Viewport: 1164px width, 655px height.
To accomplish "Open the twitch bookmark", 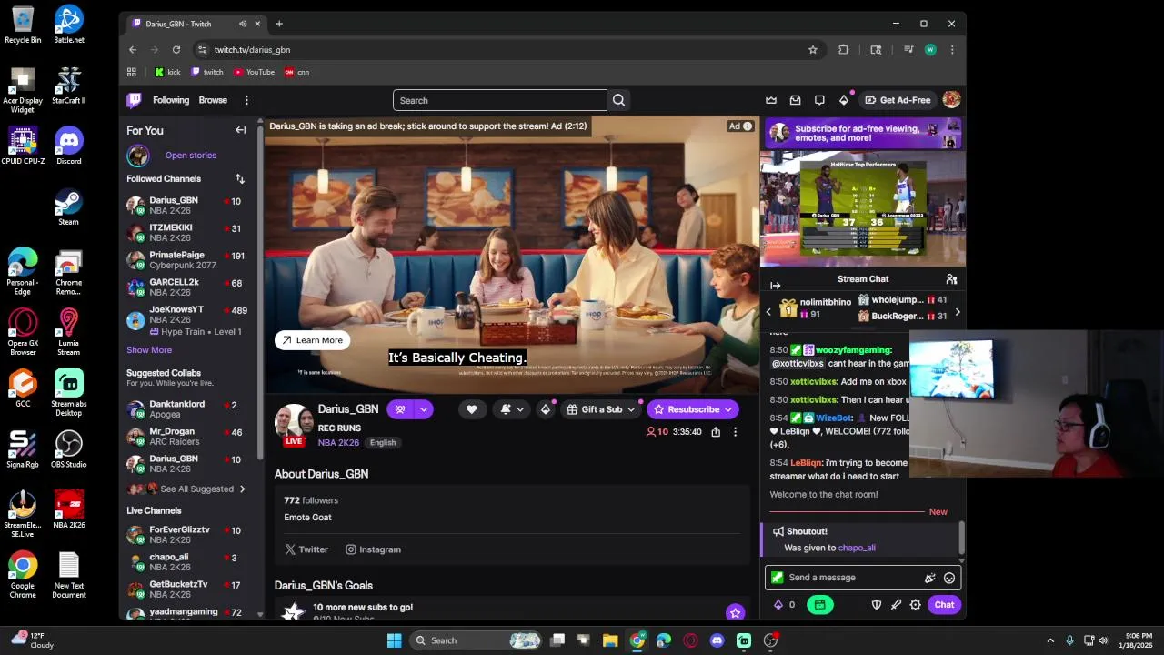I will coord(206,72).
